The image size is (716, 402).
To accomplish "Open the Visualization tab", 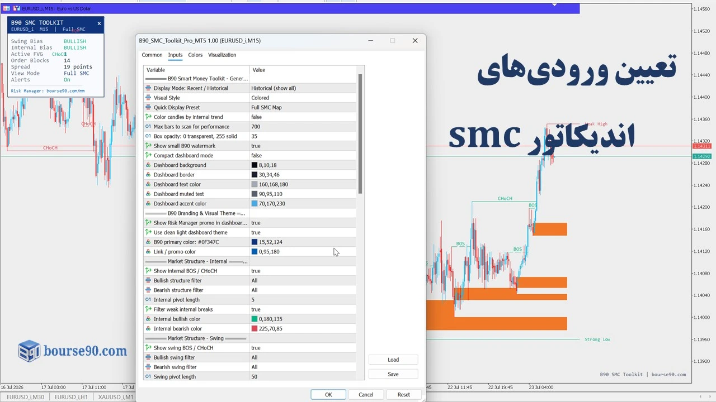I will tap(222, 55).
